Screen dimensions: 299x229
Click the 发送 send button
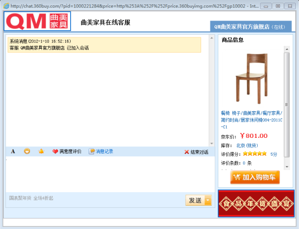[195, 200]
